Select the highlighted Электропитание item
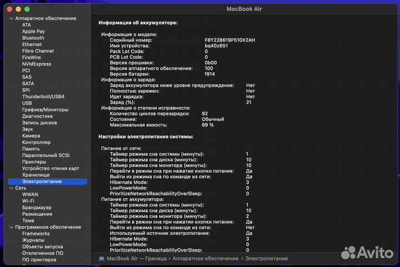Image resolution: width=400 pixels, height=267 pixels. pos(47,182)
